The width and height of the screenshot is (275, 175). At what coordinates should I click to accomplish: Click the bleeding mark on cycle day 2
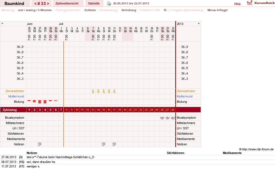pos(34,101)
